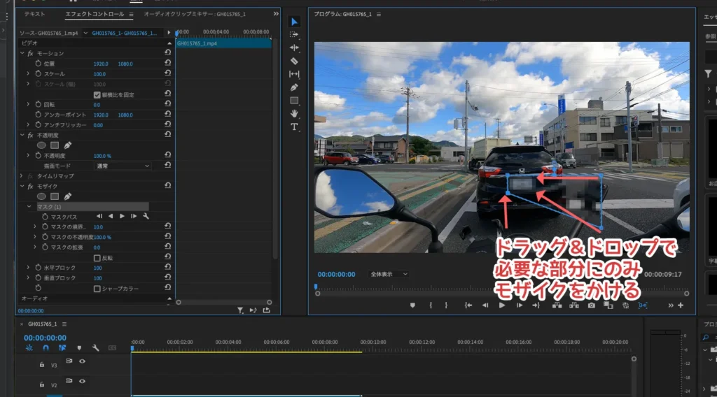717x397 pixels.
Task: Enable the シャープカラー checkbox
Action: pyautogui.click(x=97, y=288)
